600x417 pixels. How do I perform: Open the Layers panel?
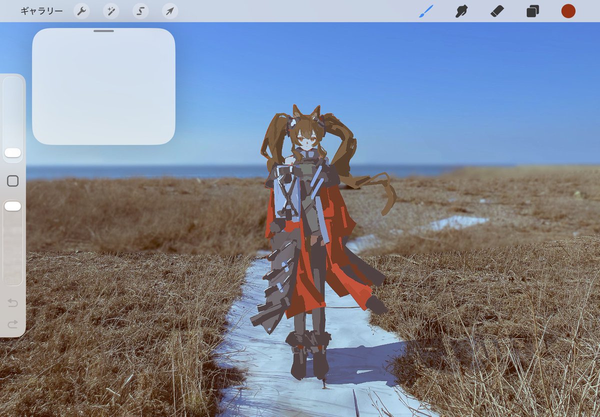[532, 11]
